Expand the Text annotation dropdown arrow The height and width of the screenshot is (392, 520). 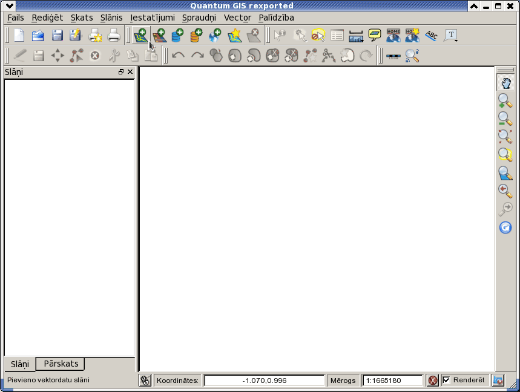(456, 41)
